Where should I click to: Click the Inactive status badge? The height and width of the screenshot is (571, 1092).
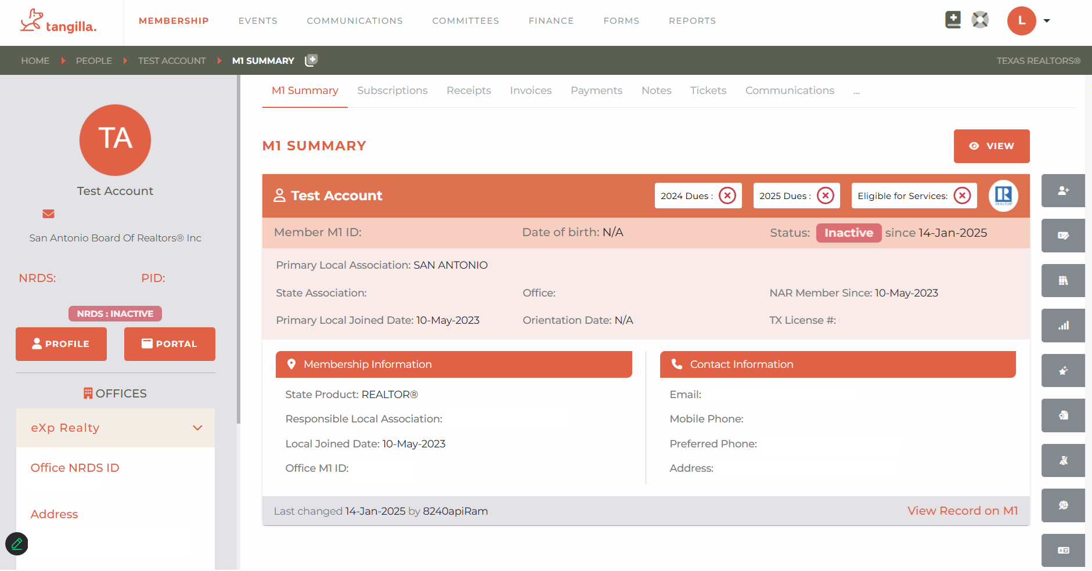pos(849,233)
